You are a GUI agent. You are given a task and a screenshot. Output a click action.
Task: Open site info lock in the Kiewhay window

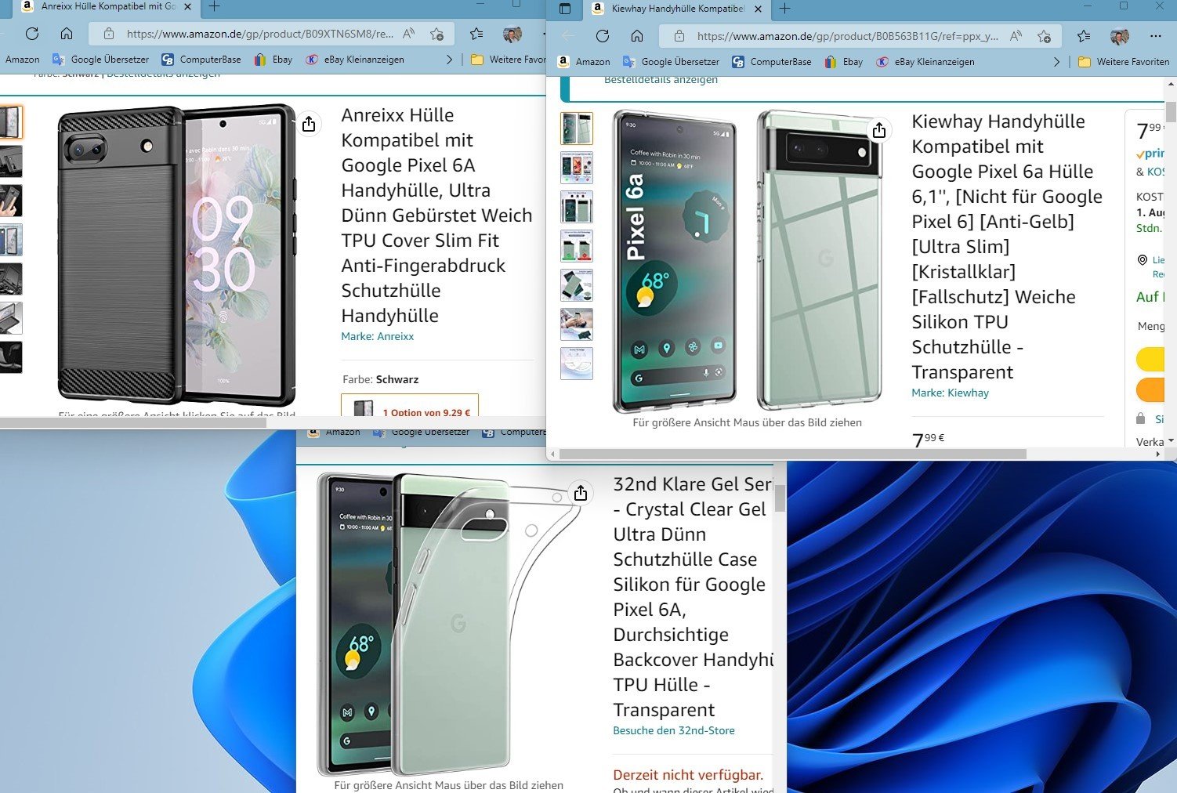click(x=679, y=36)
